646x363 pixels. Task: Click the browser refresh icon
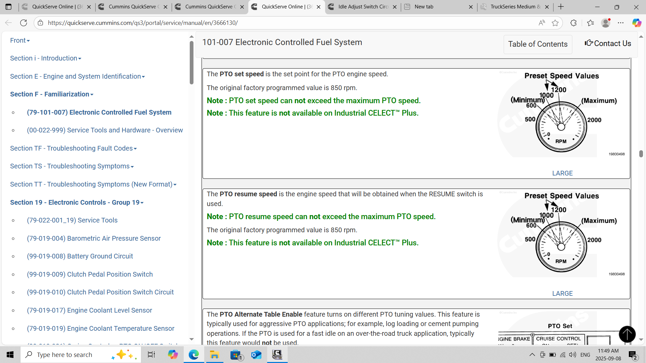[24, 23]
